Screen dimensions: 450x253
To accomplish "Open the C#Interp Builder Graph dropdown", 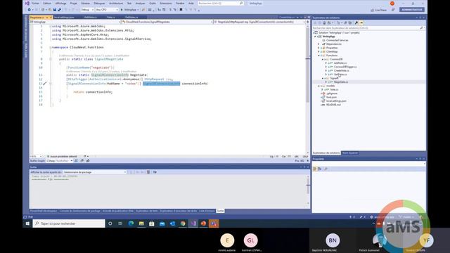I will (x=60, y=161).
